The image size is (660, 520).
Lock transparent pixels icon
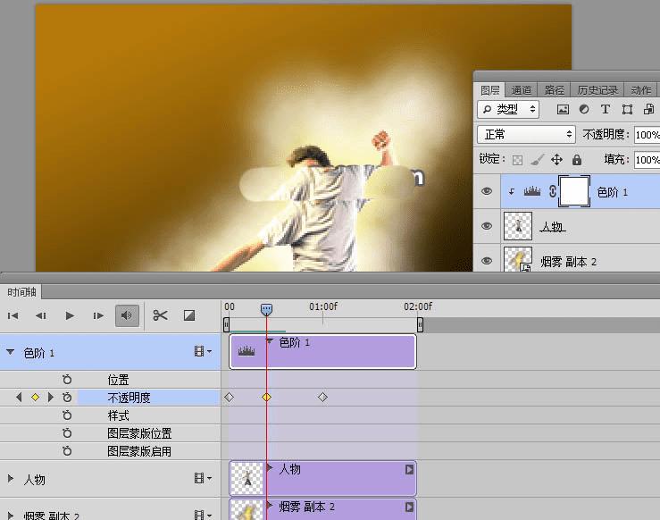tap(517, 160)
